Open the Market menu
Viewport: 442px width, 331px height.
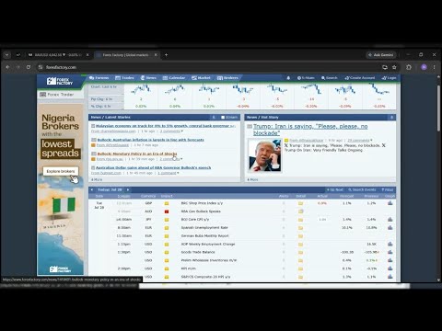click(201, 78)
